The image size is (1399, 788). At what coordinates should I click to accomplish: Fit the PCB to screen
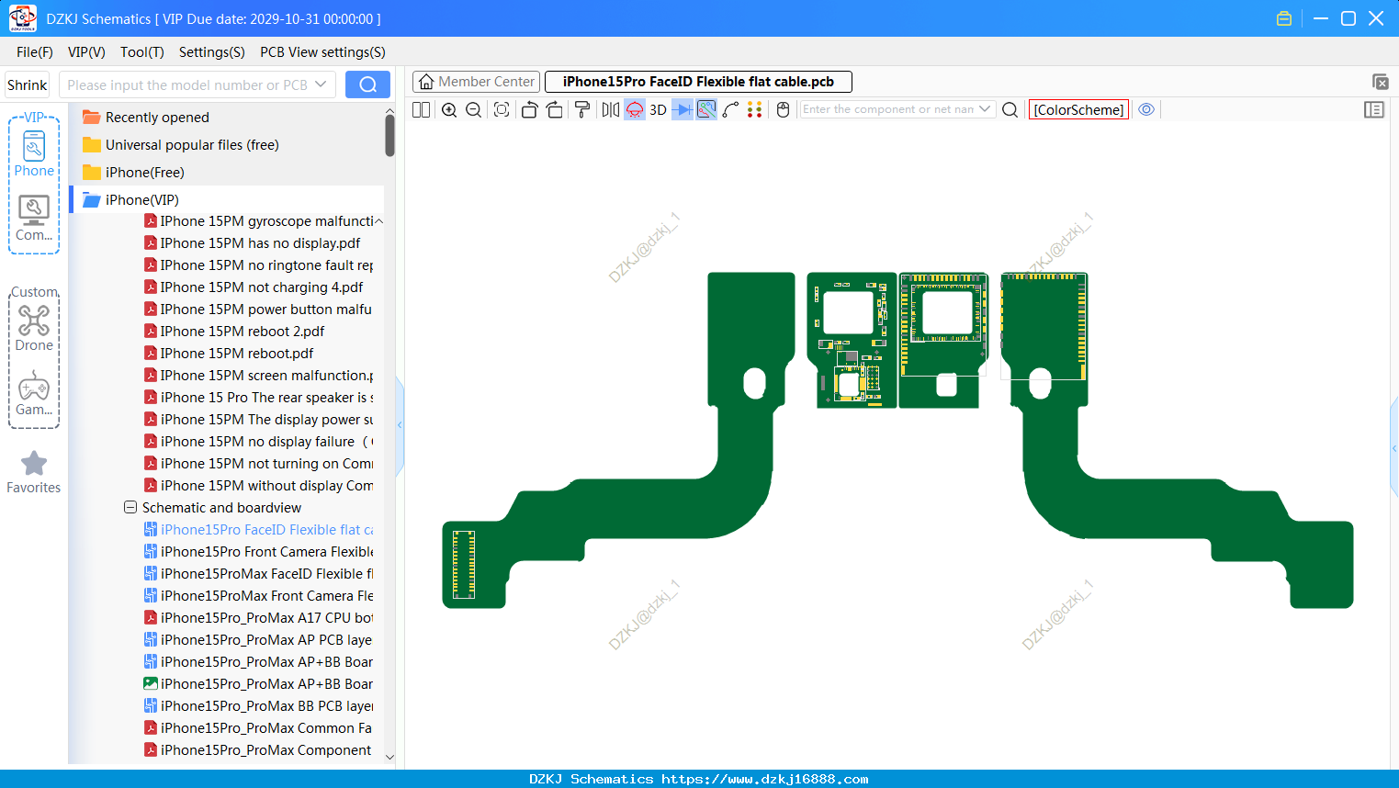[x=502, y=109]
